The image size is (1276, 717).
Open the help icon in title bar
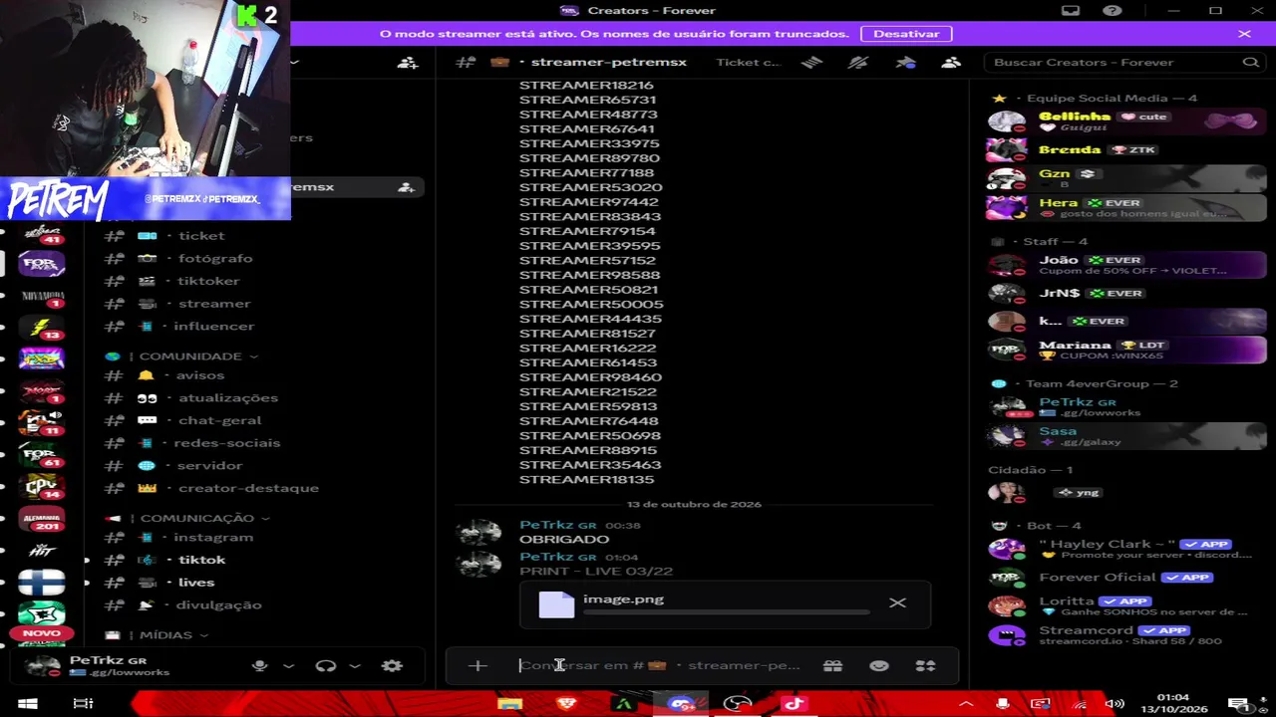[1113, 11]
